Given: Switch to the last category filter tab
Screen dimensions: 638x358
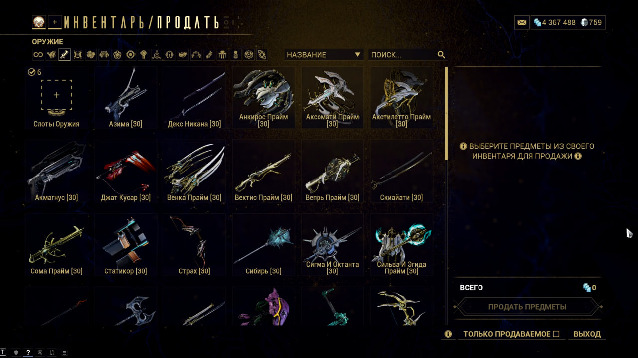Looking at the screenshot, I should point(262,55).
